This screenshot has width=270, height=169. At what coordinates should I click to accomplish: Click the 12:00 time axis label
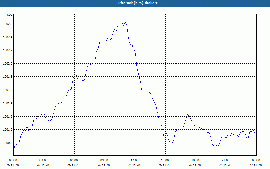point(135,160)
